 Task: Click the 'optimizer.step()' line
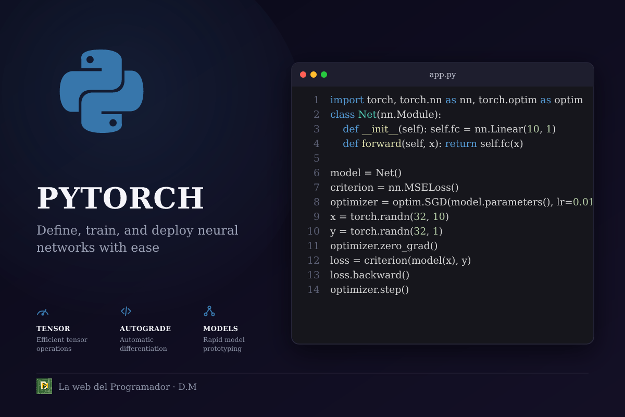click(369, 289)
